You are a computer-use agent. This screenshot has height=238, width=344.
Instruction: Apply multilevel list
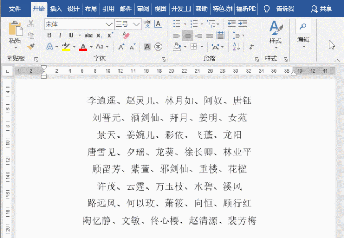click(x=210, y=24)
